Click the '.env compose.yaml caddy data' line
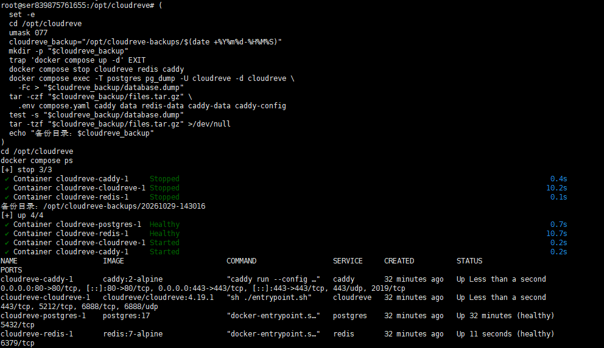604x348 pixels. pos(152,106)
